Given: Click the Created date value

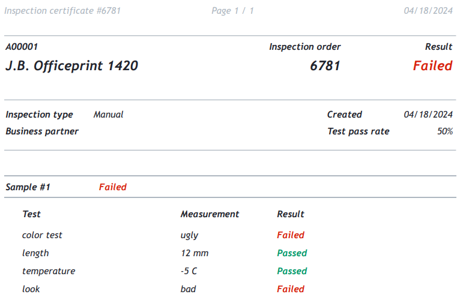Looking at the screenshot, I should [x=428, y=114].
